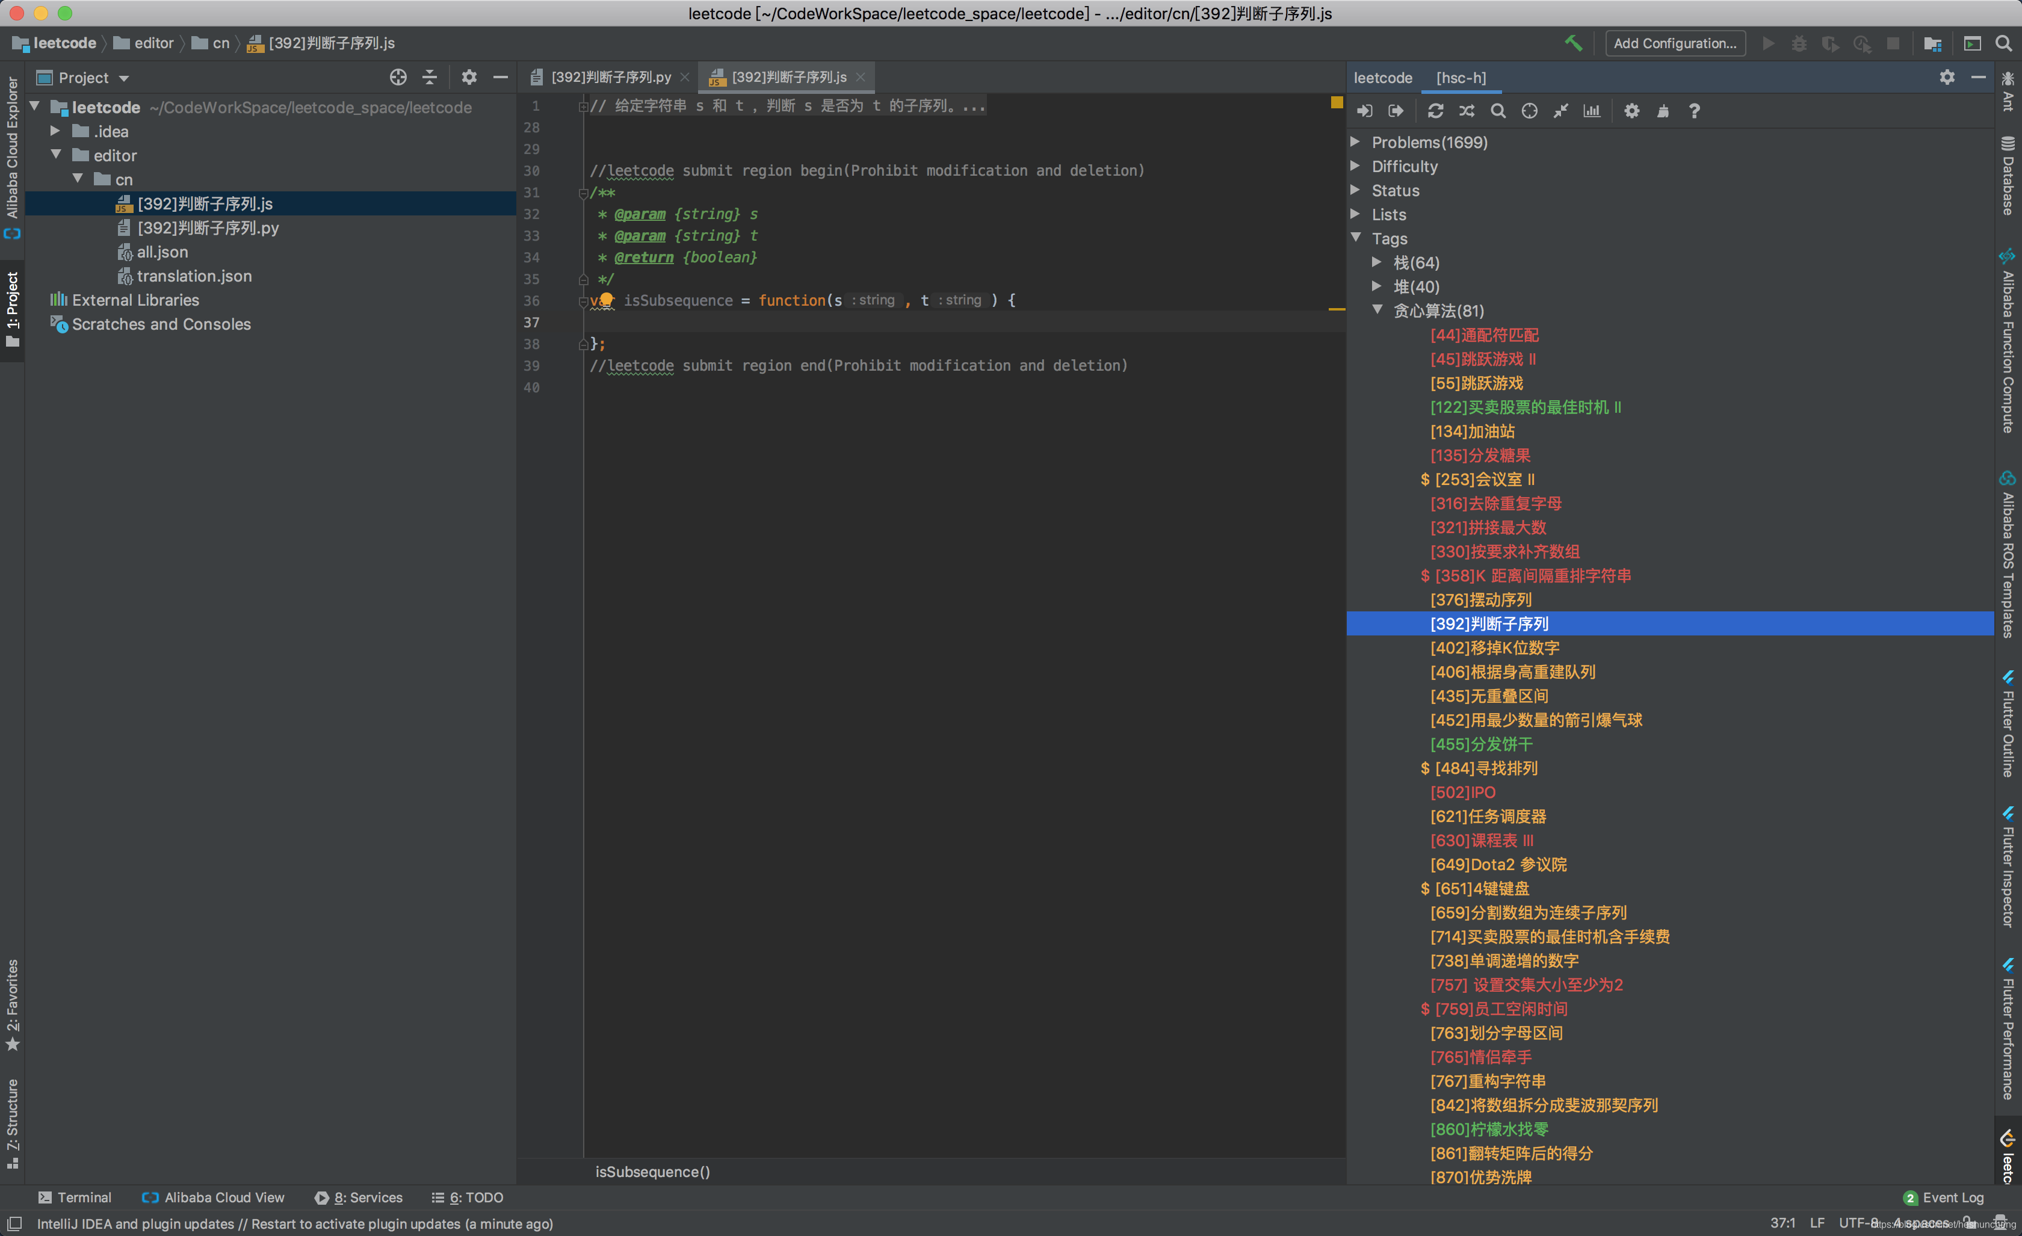Expand the 栈(64) tag group

click(1377, 262)
